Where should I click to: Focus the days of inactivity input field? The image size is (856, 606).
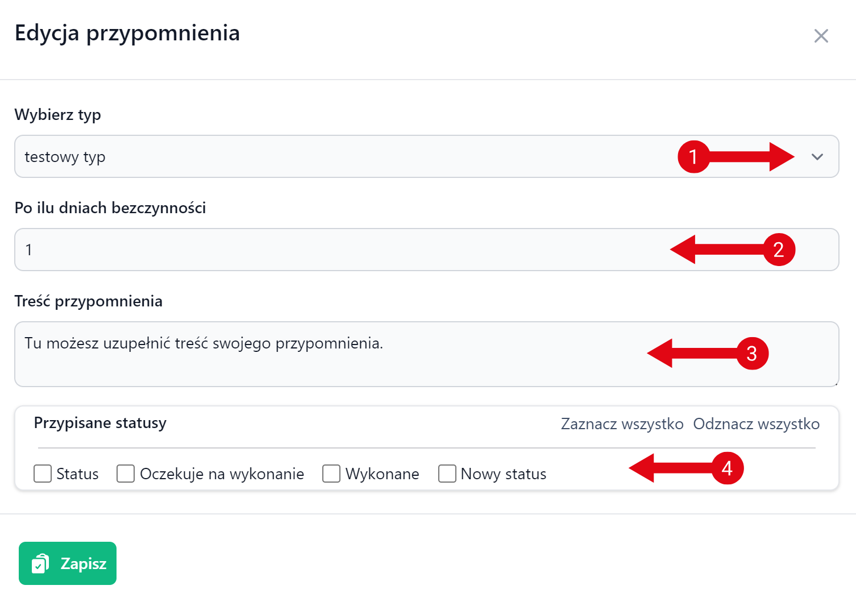point(341,250)
